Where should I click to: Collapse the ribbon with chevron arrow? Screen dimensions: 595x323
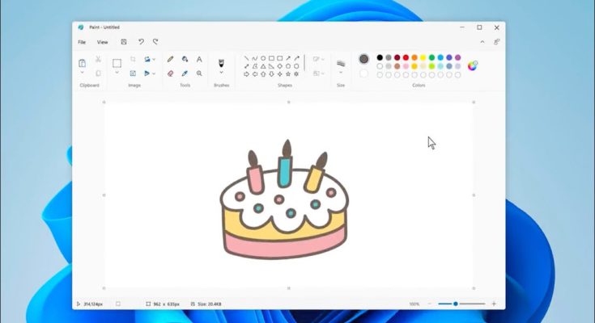(x=482, y=42)
